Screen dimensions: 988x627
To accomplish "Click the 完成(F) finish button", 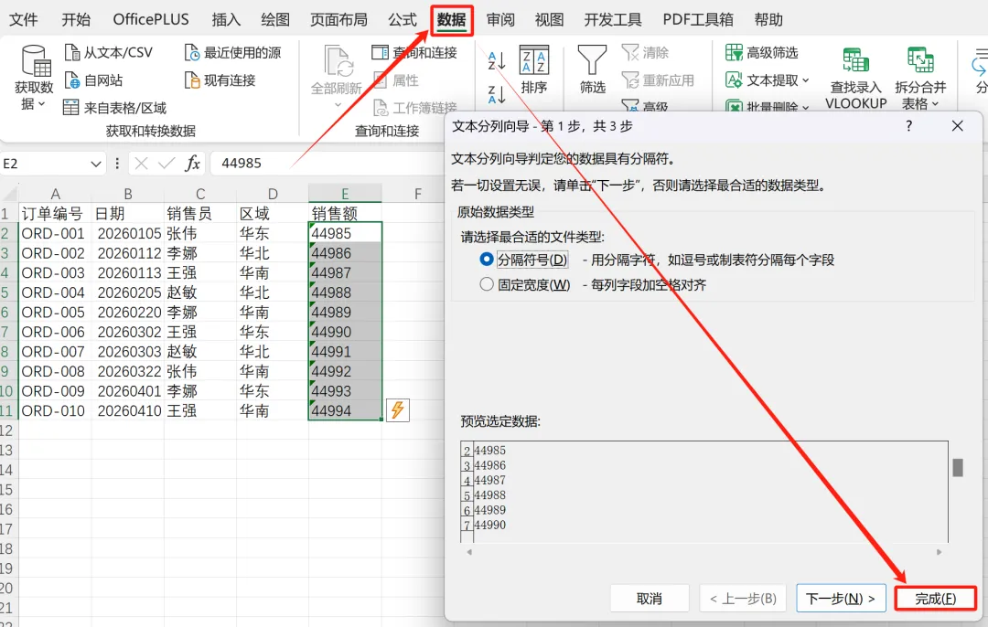I will [x=936, y=599].
